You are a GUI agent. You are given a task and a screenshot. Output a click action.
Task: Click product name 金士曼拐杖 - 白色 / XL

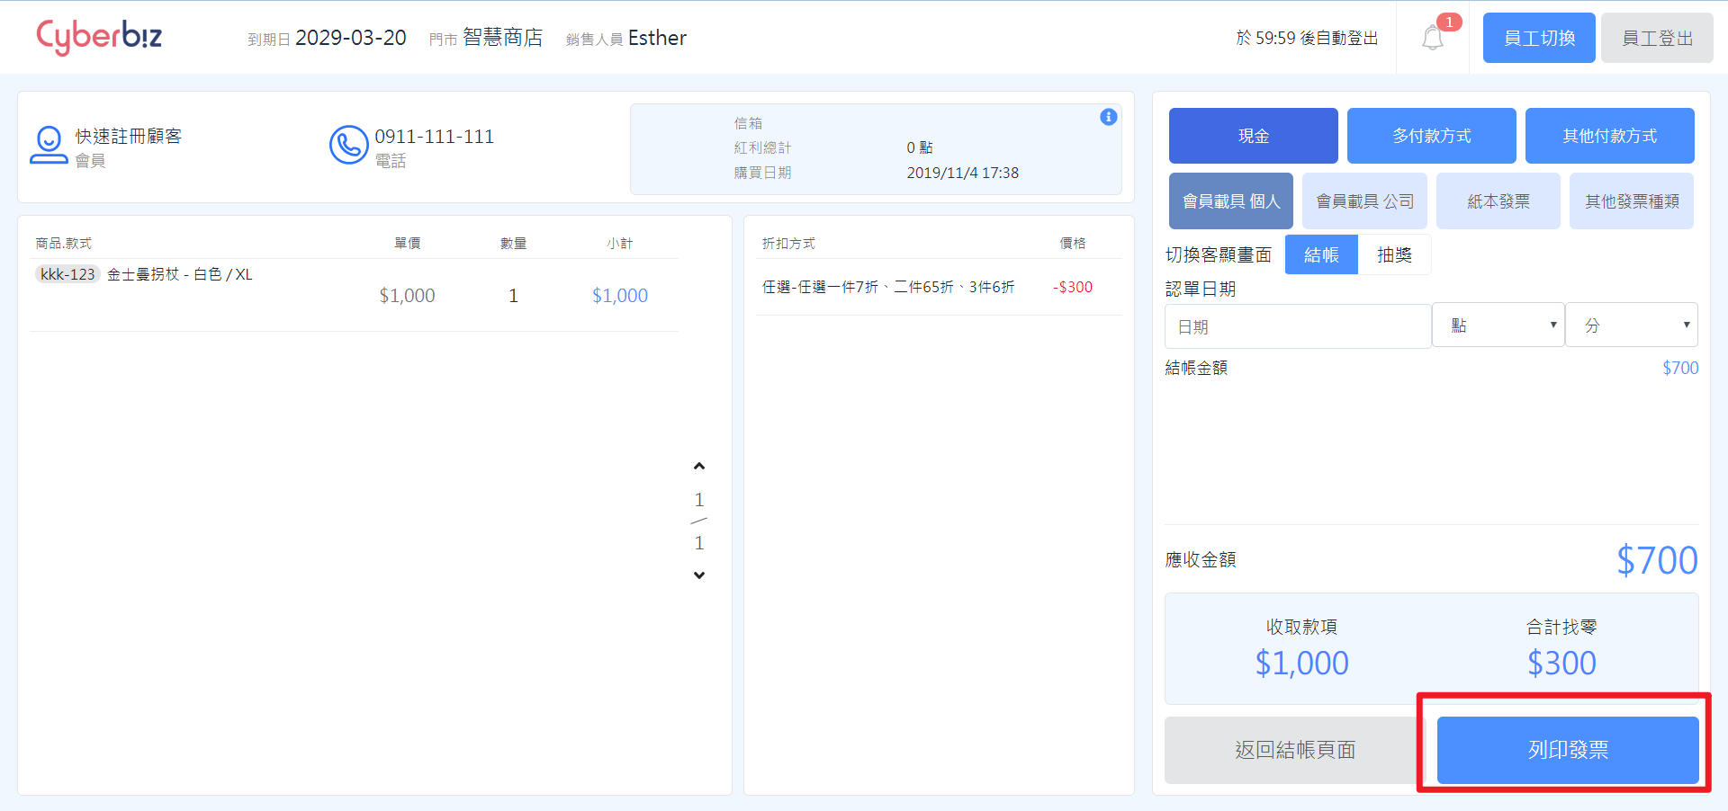pos(180,274)
